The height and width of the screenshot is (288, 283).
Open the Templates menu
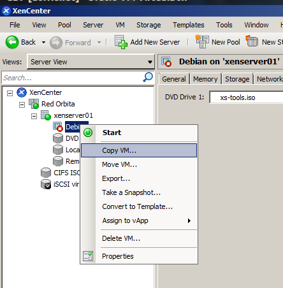tap(189, 25)
